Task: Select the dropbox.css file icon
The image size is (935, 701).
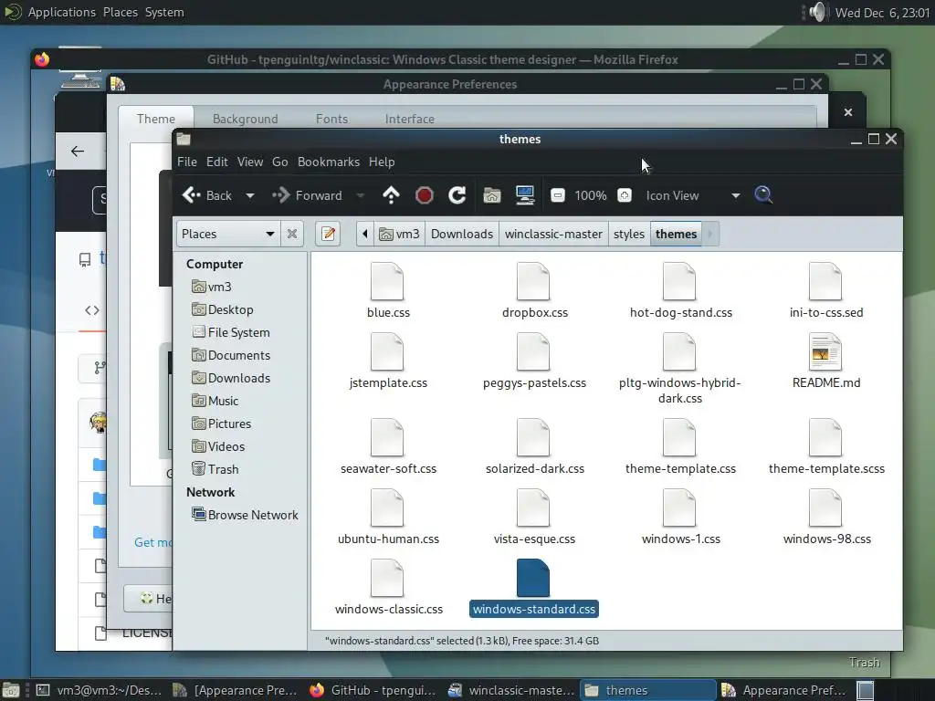Action: coord(533,281)
